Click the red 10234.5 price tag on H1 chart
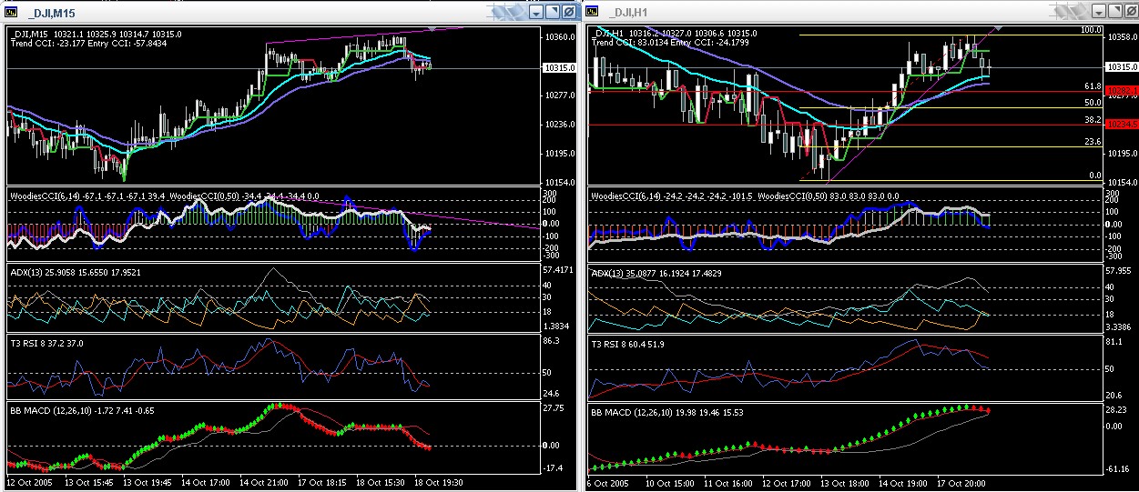This screenshot has height=492, width=1139. 1121,125
